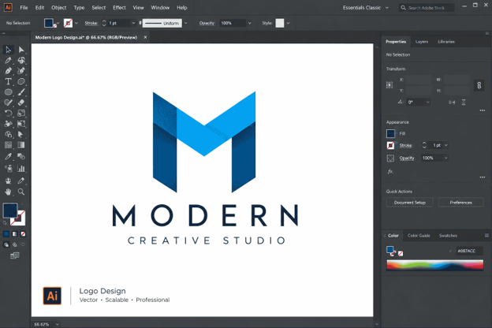Click the reference point grid in Transform
The image size is (492, 328).
pos(389,85)
